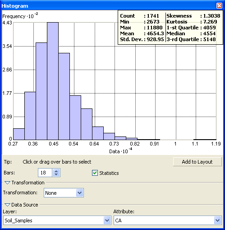
Task: Click the y-axis label 4.43
Action: 7,23
